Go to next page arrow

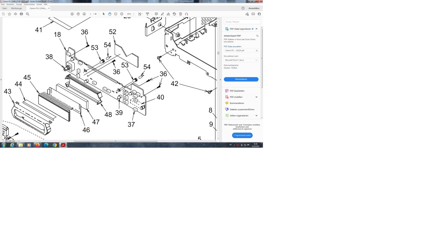[x=84, y=14]
